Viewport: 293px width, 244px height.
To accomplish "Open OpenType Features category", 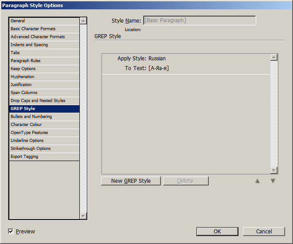I will (x=44, y=133).
